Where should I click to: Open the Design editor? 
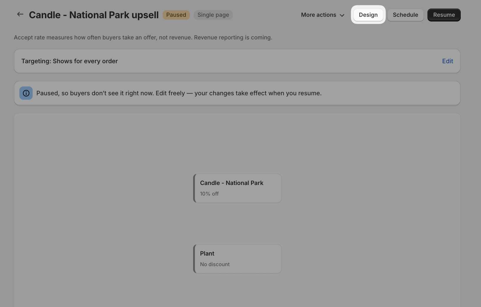(368, 15)
